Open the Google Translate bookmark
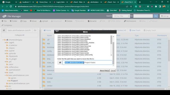Viewport: 170px width, 95px height. pos(79,11)
